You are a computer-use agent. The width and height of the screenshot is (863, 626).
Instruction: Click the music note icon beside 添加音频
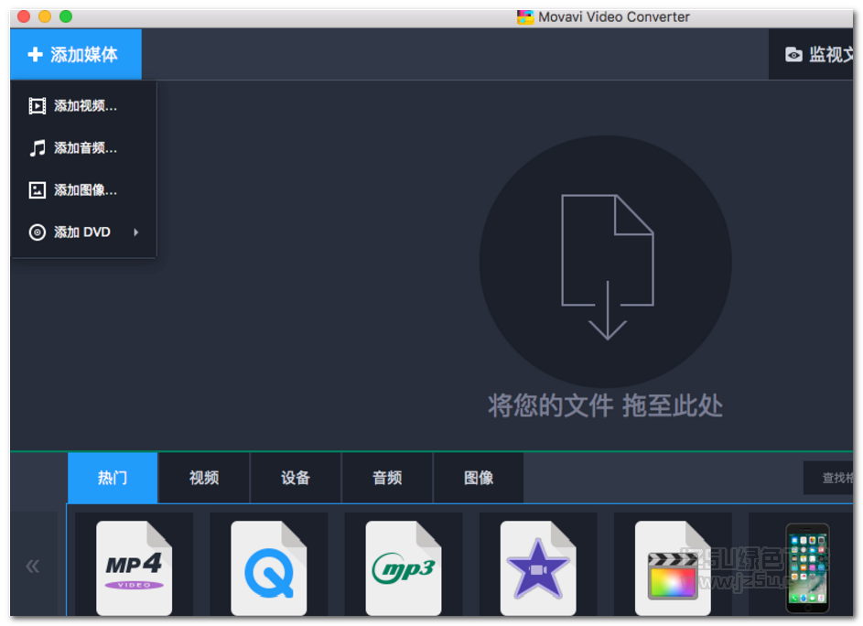pos(37,148)
